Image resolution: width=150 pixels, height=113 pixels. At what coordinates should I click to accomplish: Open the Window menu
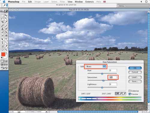pyautogui.click(x=79, y=2)
